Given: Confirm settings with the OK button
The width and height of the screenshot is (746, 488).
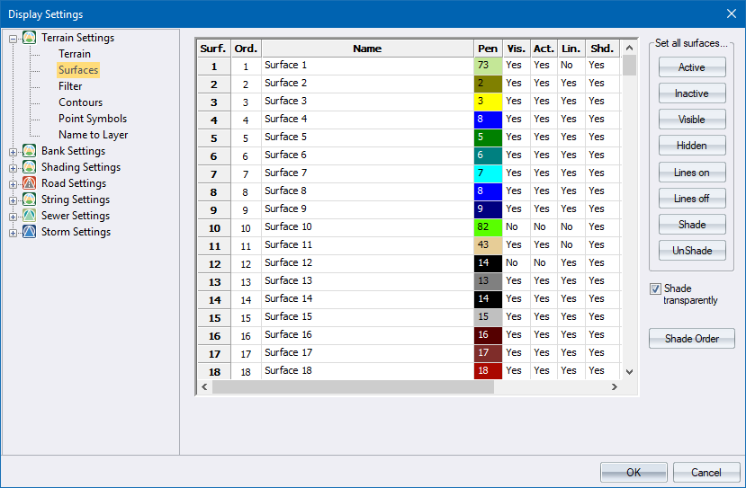Looking at the screenshot, I should point(634,473).
